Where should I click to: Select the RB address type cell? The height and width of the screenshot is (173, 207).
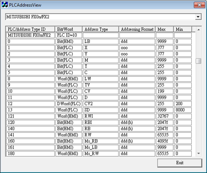pyautogui.click(x=101, y=128)
